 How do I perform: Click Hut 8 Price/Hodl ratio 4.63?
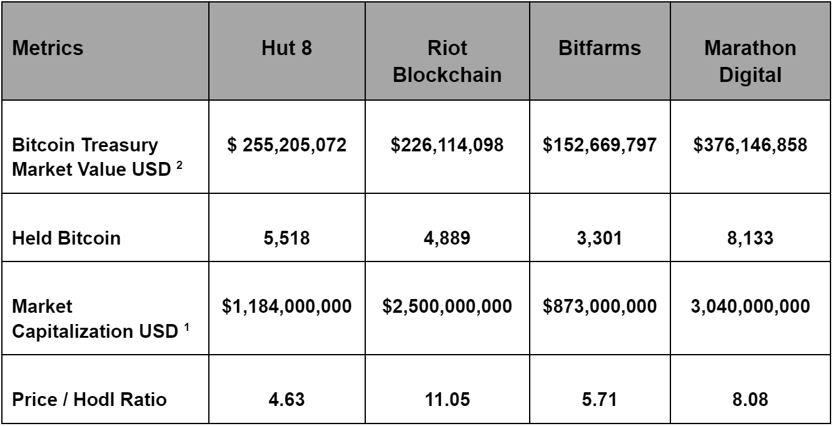point(287,398)
